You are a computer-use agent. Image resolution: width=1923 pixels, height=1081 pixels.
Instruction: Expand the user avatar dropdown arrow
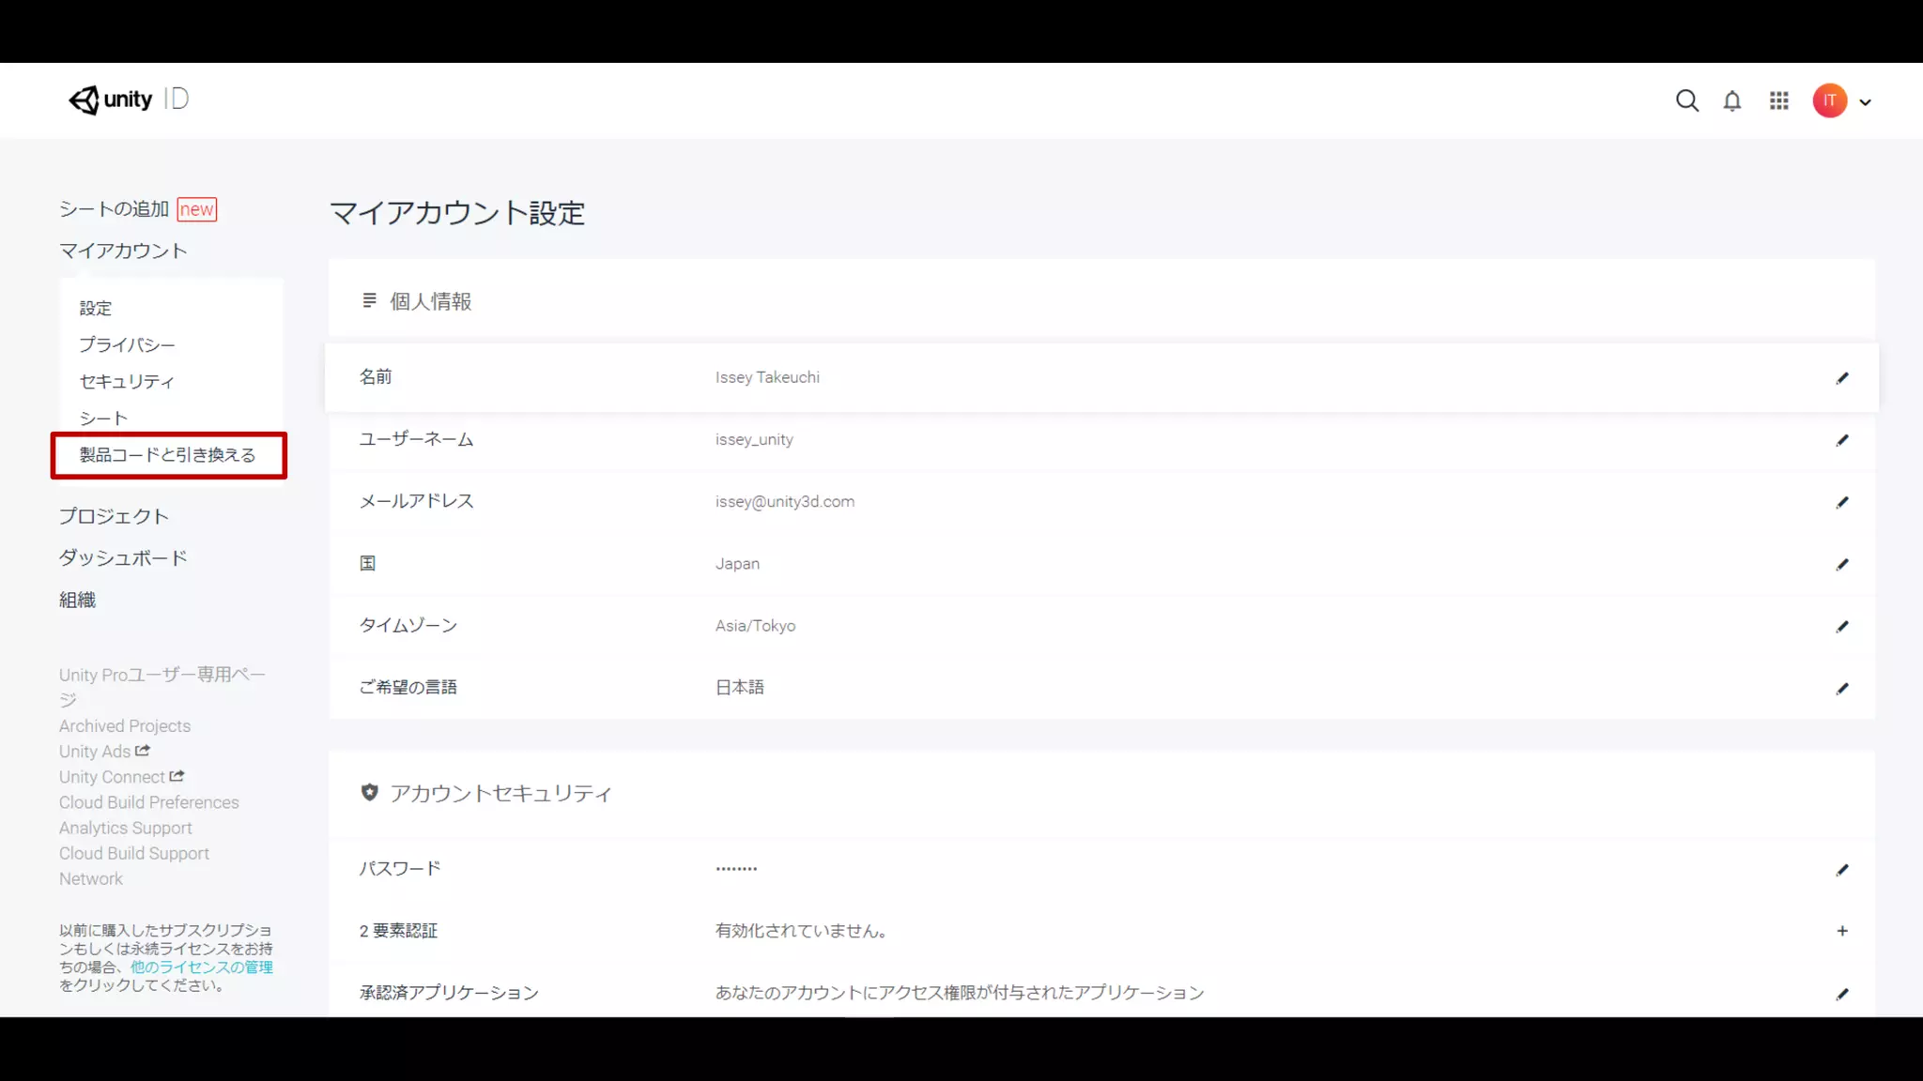point(1866,102)
